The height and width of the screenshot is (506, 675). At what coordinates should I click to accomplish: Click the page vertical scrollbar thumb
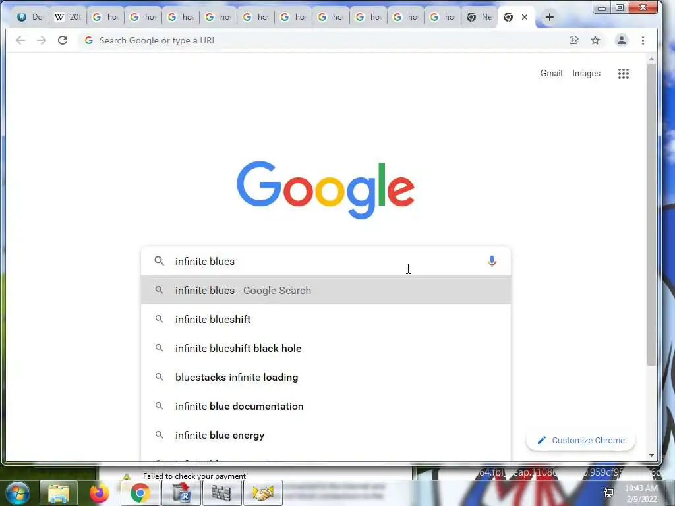(651, 215)
